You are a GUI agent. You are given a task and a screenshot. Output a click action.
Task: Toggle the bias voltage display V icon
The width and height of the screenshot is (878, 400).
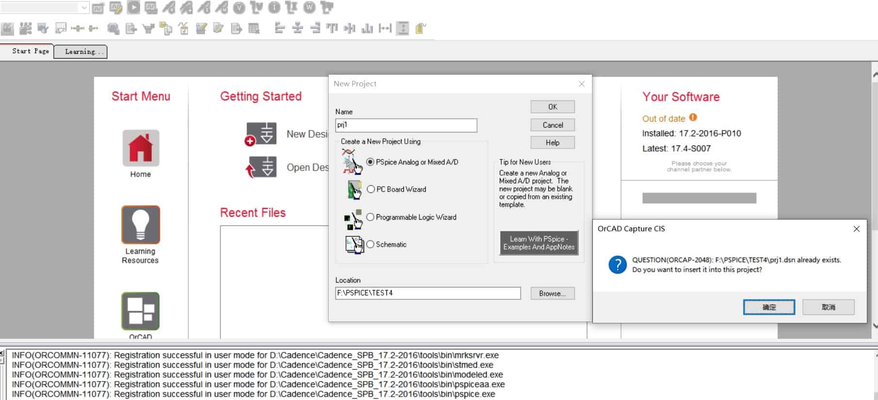239,8
